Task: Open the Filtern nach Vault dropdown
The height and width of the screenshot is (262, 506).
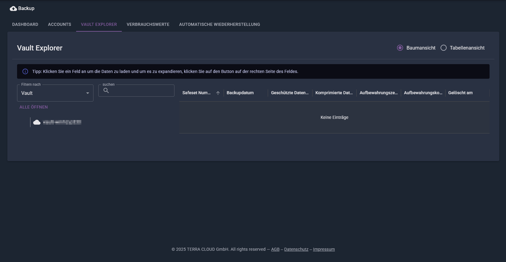Action: click(x=55, y=93)
